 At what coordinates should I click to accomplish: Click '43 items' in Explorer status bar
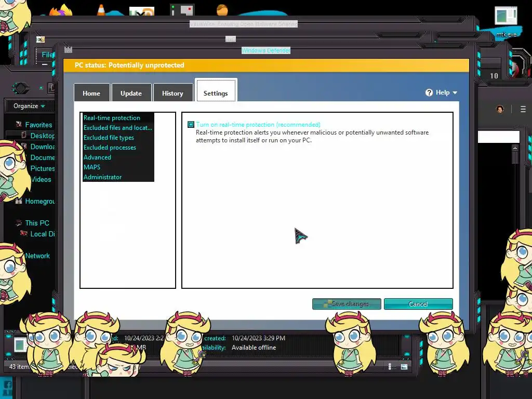[19, 367]
